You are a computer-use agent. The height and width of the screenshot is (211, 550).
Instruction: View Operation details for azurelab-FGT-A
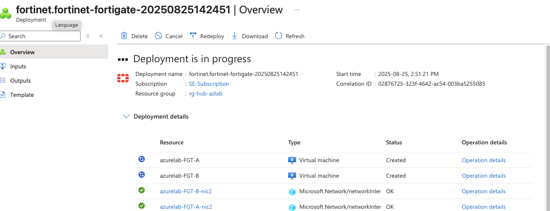tap(484, 160)
